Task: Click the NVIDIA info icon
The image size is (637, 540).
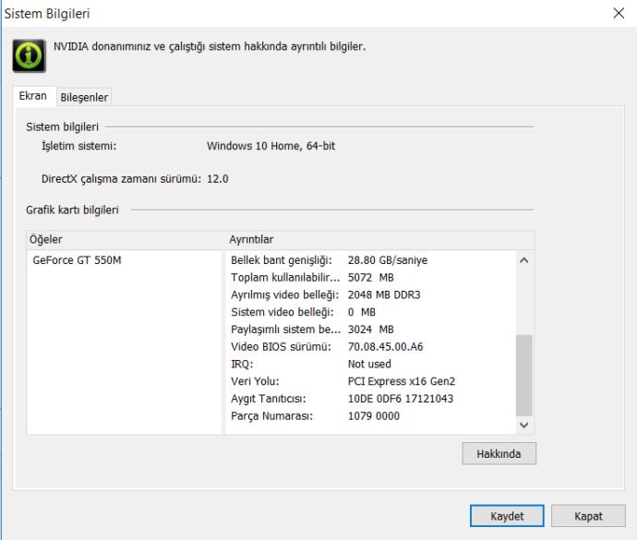Action: pyautogui.click(x=29, y=55)
